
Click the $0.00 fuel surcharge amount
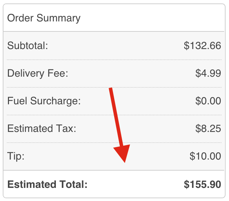click(208, 101)
